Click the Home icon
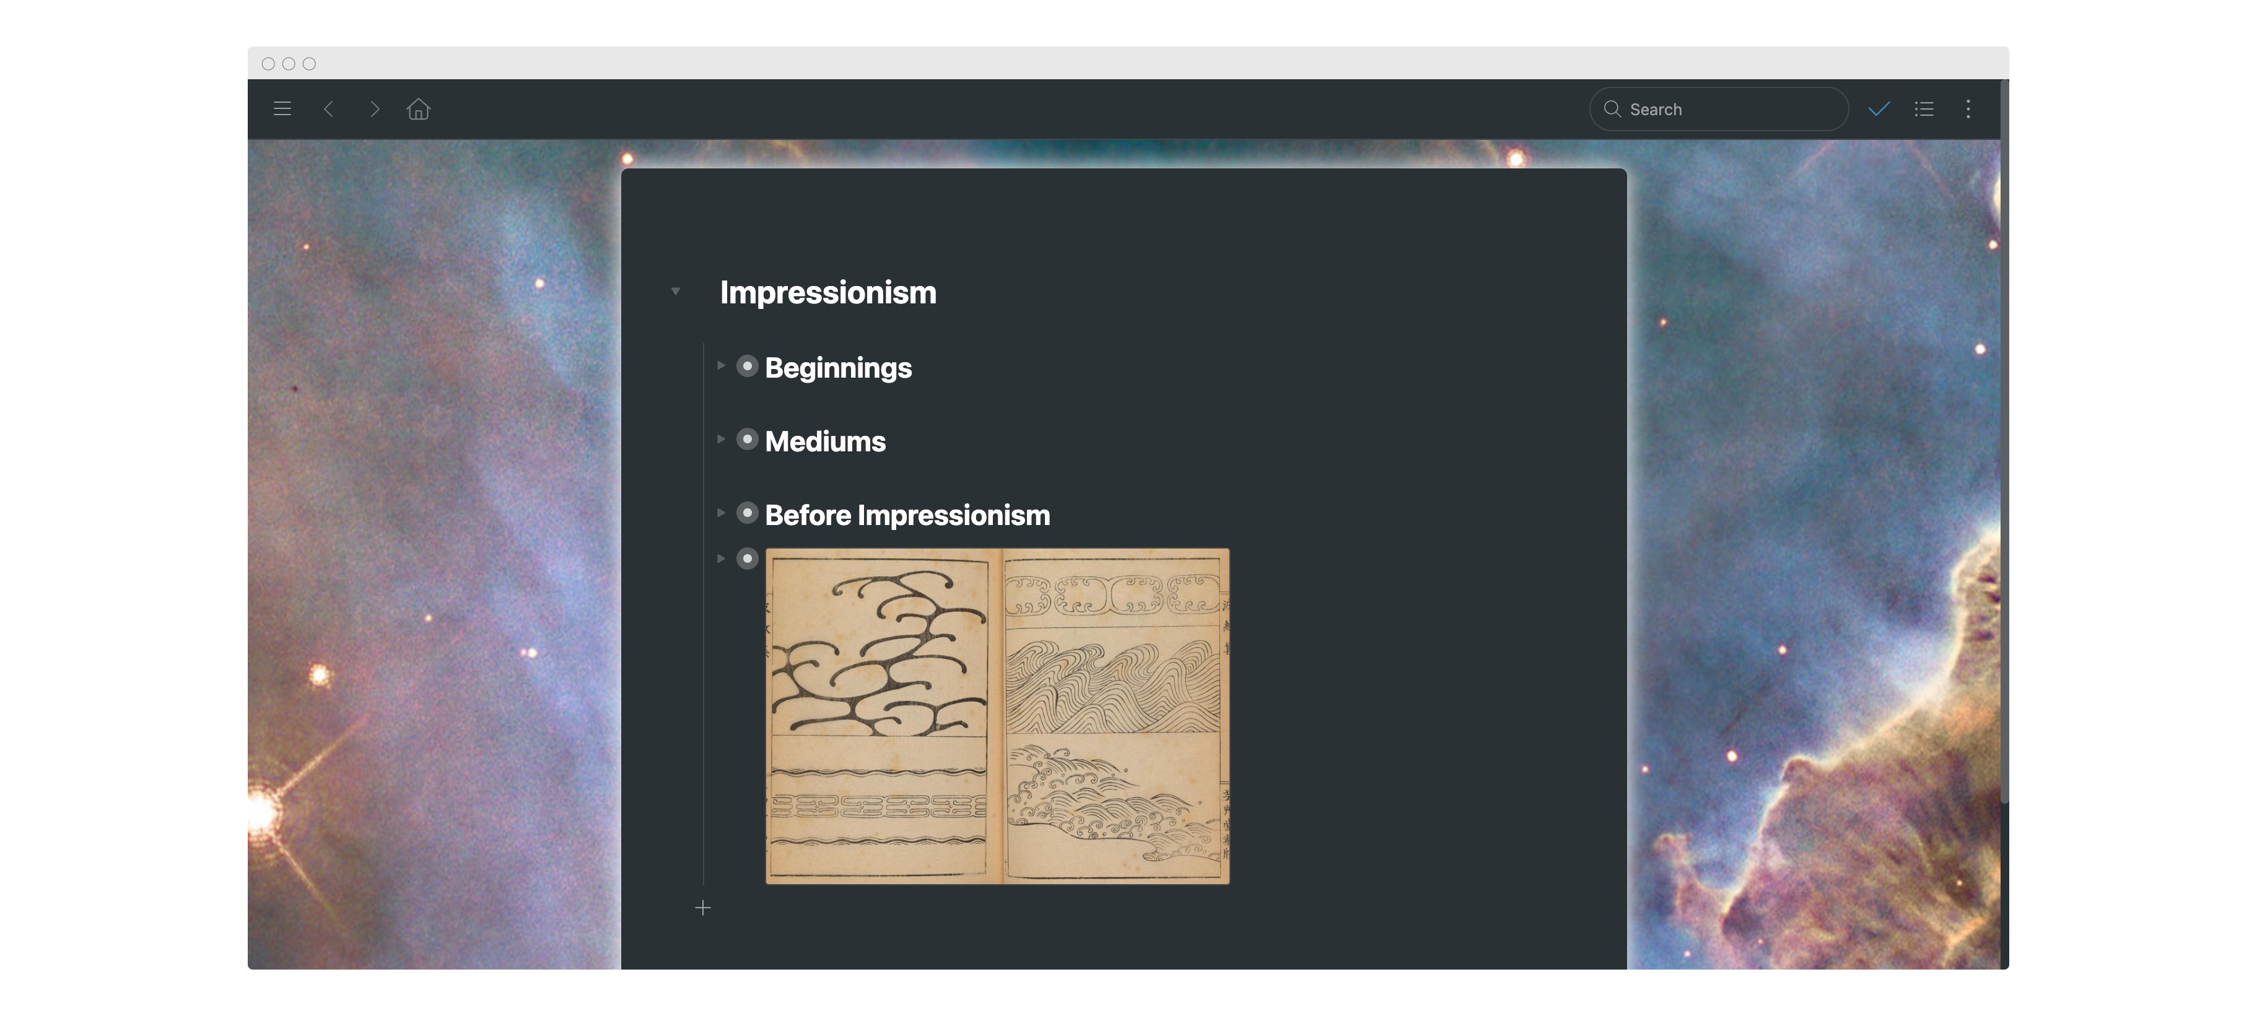Viewport: 2257px width, 1016px height. click(x=419, y=108)
